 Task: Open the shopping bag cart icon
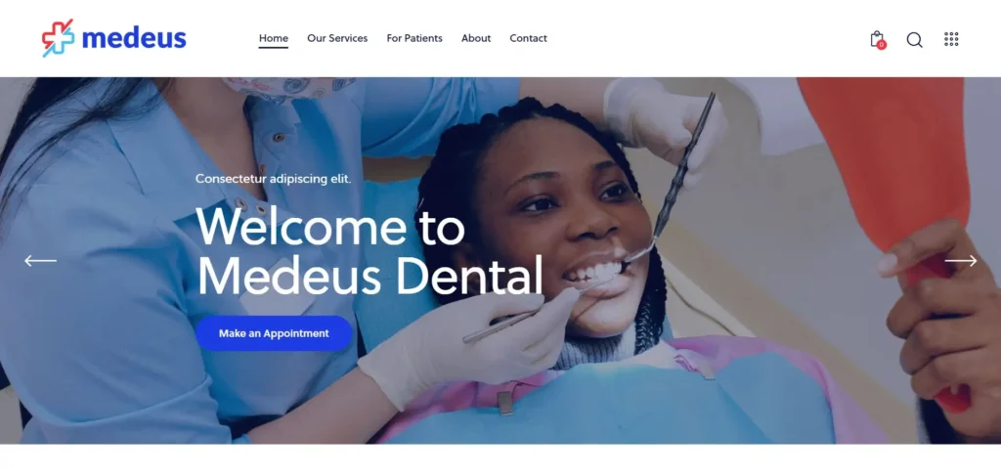click(877, 39)
